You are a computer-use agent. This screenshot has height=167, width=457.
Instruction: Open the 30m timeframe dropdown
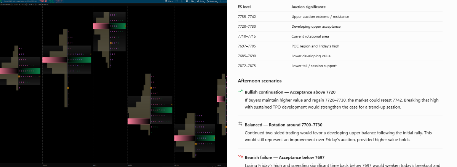(x=193, y=1)
